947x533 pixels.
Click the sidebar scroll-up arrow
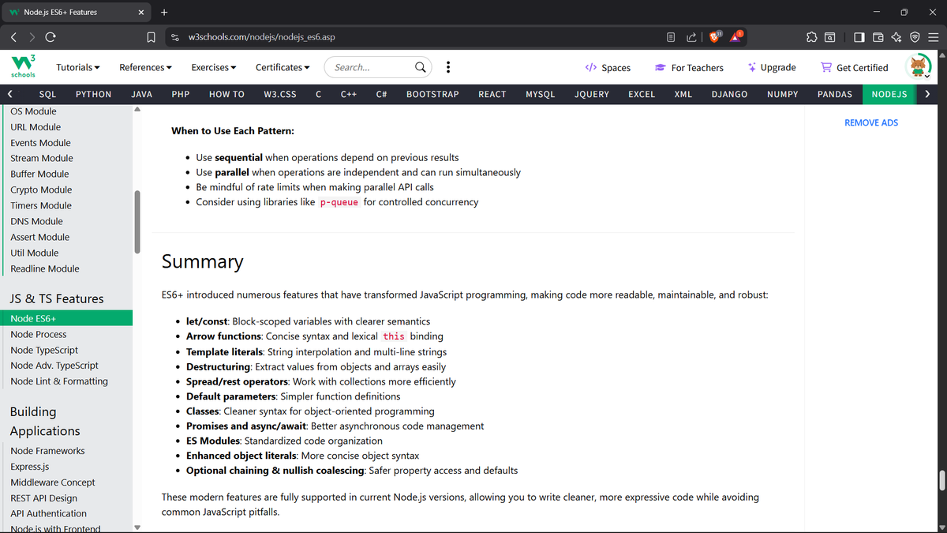pyautogui.click(x=137, y=110)
